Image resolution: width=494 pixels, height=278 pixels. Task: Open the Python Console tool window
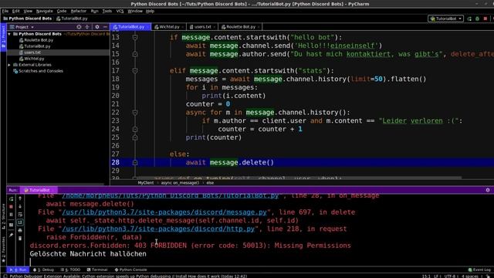[130, 270]
